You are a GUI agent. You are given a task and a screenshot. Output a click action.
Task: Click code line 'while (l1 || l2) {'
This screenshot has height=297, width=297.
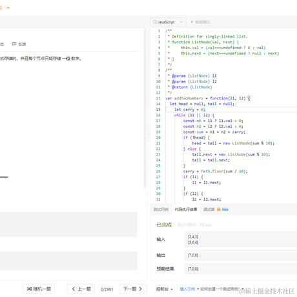pos(194,115)
